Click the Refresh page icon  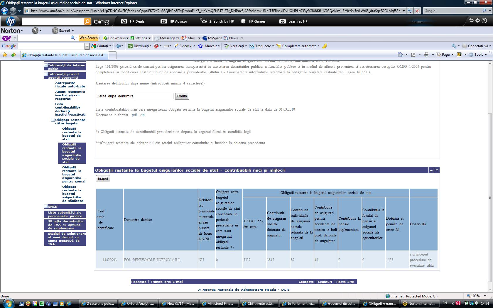tap(410, 11)
